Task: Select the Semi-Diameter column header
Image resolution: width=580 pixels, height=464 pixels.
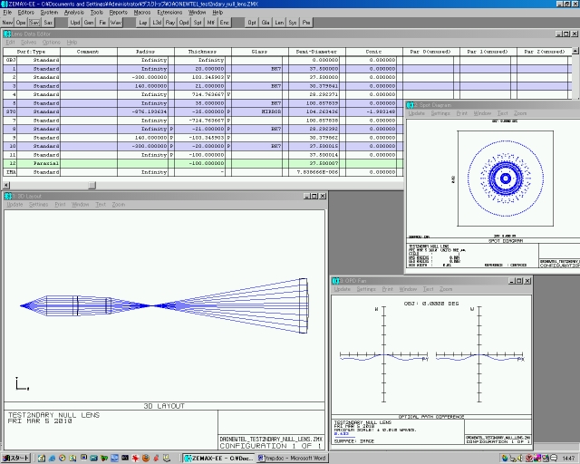Action: pyautogui.click(x=316, y=52)
